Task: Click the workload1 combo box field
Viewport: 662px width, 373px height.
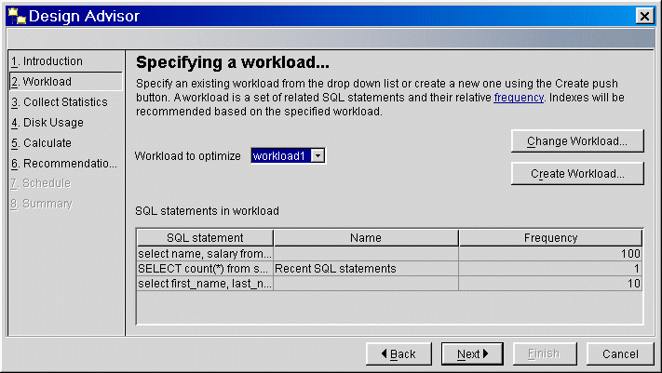Action: pyautogui.click(x=279, y=155)
